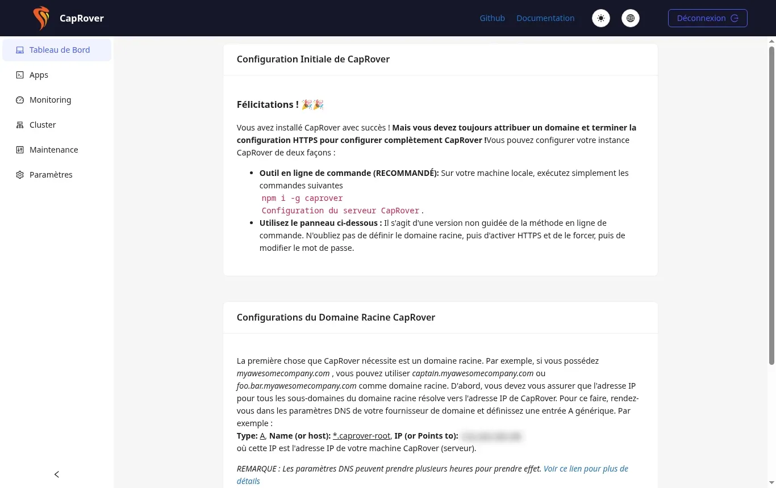Open Maintenance in the sidebar
Viewport: 776px width, 488px height.
(x=57, y=150)
